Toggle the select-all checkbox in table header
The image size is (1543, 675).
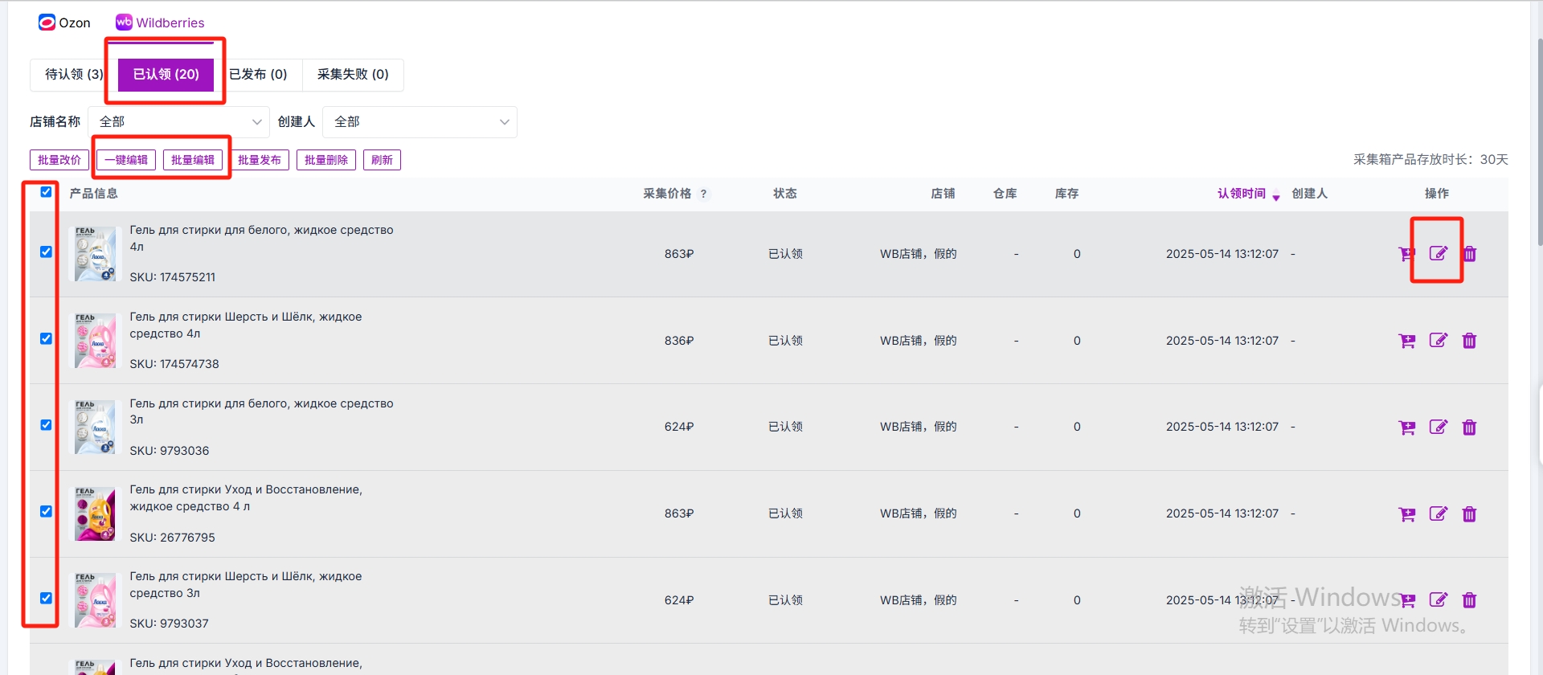pyautogui.click(x=46, y=192)
